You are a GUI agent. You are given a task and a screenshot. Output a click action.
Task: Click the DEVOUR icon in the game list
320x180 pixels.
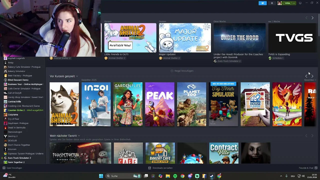click(5, 140)
